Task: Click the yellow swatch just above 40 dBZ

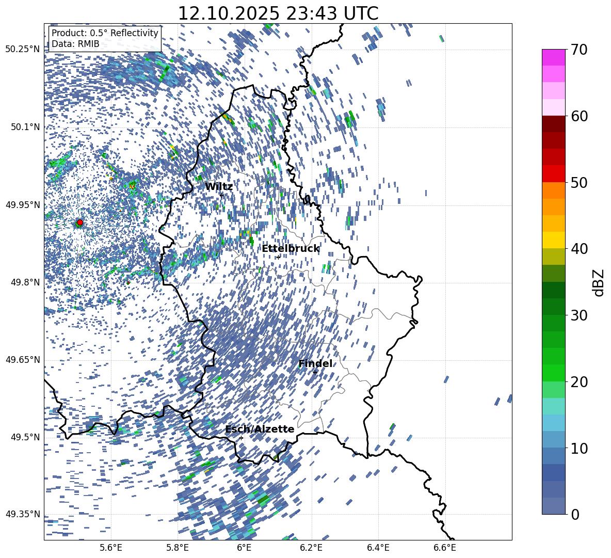Action: click(553, 240)
